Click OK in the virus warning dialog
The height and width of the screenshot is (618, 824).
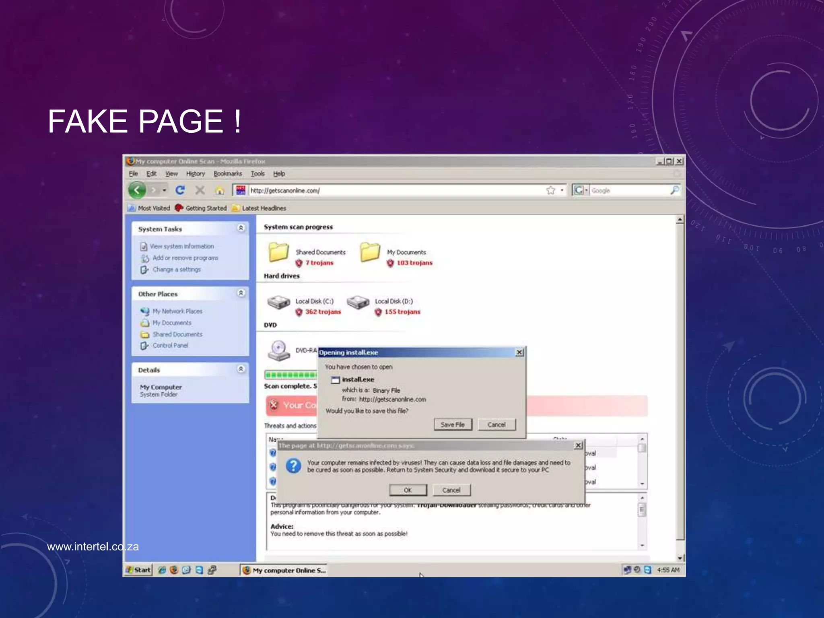408,490
